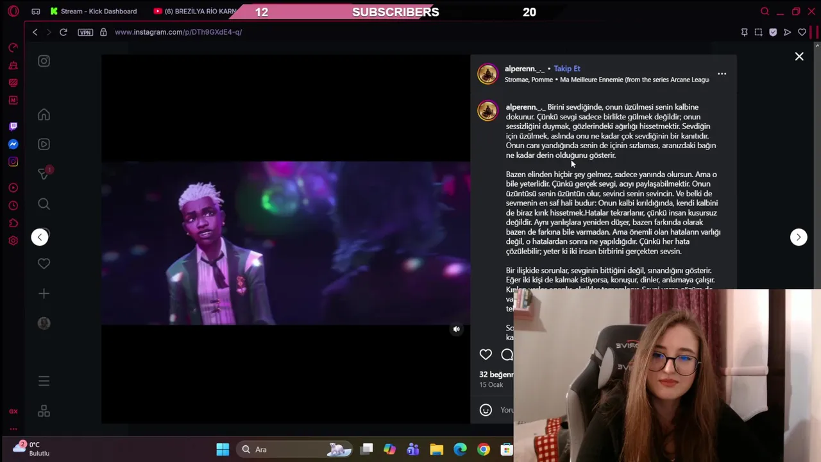Go back with the browser back arrow
This screenshot has width=821, height=462.
pyautogui.click(x=35, y=32)
